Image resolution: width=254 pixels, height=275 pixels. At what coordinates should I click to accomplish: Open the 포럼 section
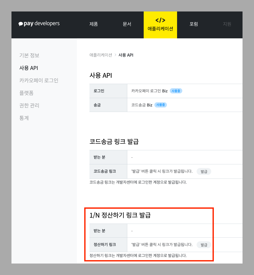click(x=194, y=24)
